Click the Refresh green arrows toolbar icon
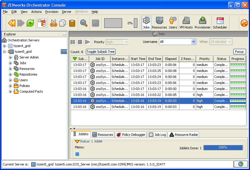This screenshot has height=170, width=250. (x=30, y=23)
